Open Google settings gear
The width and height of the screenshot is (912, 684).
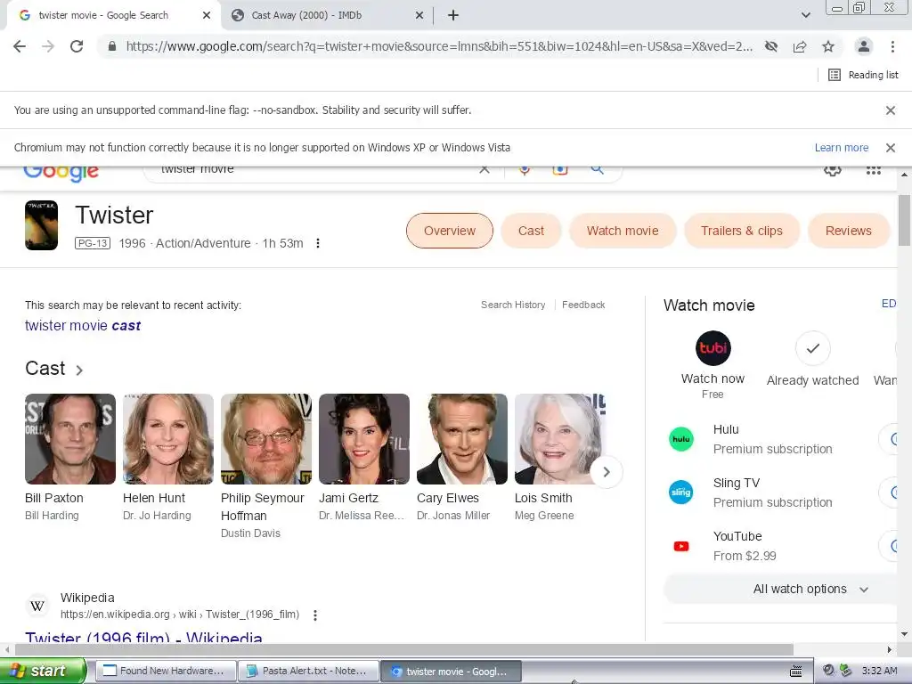point(833,170)
